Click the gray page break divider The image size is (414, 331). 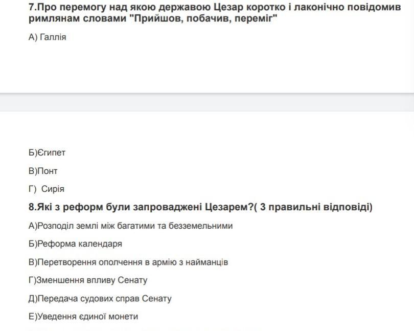207,102
